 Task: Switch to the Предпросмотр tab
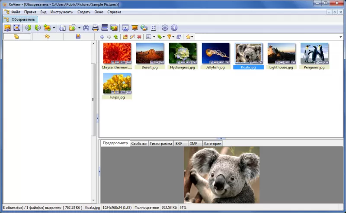tap(115, 143)
